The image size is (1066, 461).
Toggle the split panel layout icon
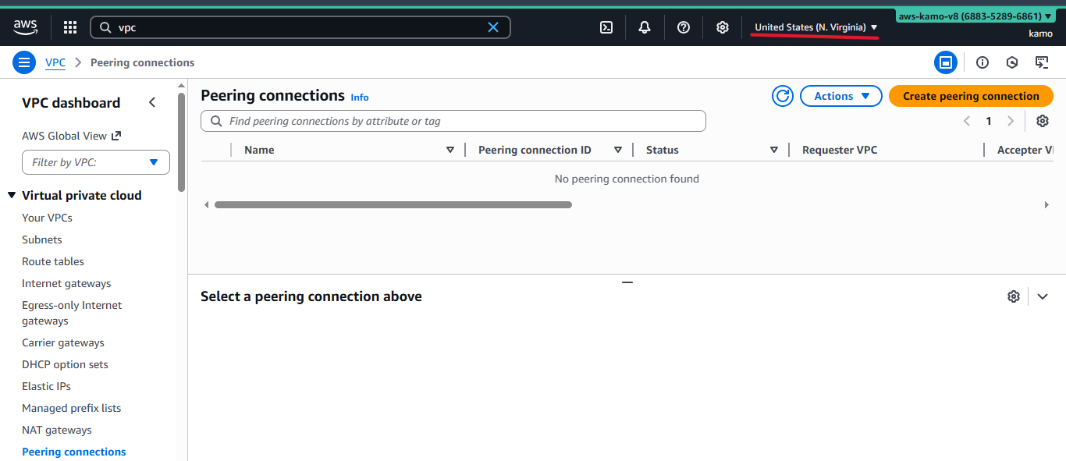[946, 62]
